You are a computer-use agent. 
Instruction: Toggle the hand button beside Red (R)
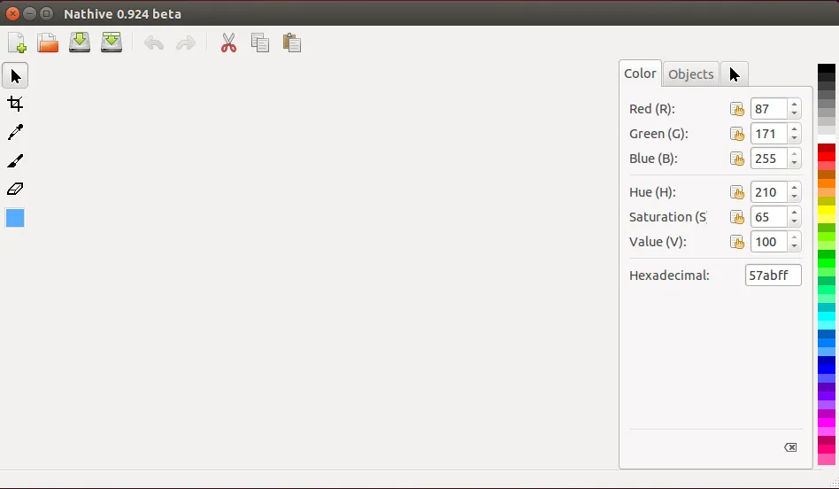[x=737, y=109]
